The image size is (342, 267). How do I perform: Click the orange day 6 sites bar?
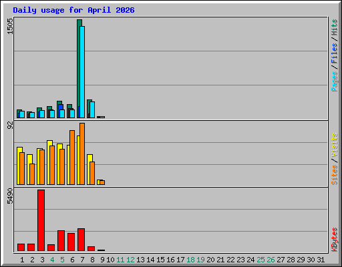coord(72,158)
